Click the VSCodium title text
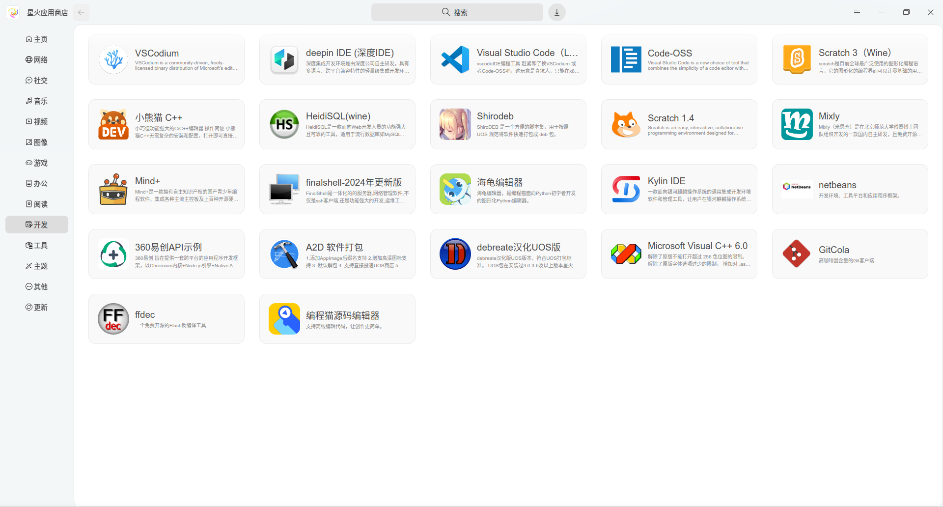The image size is (943, 507). click(x=157, y=53)
